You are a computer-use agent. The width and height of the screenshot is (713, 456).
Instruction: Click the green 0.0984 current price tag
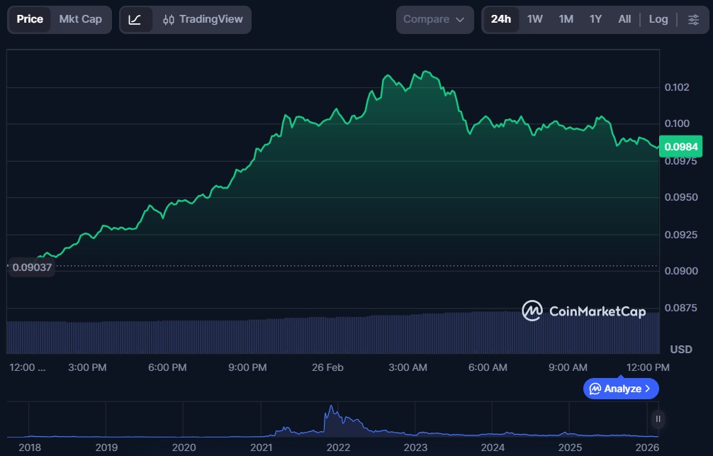[680, 147]
